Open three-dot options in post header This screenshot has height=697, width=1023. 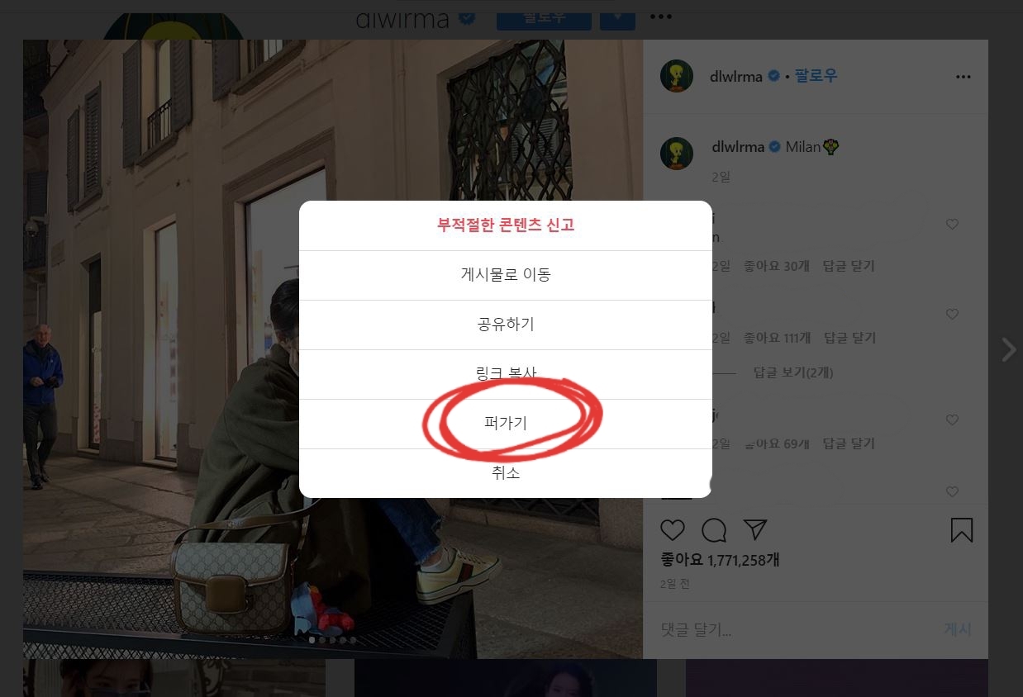(963, 76)
